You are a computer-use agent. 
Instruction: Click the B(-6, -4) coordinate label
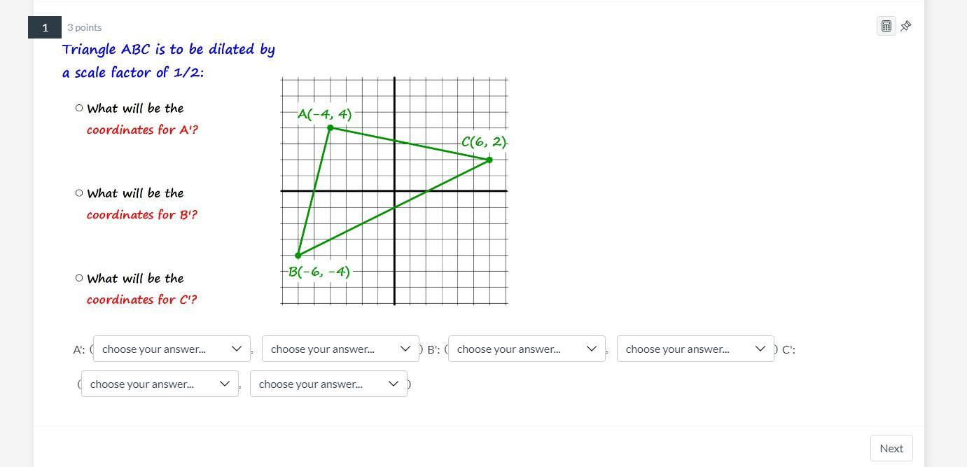pyautogui.click(x=319, y=272)
